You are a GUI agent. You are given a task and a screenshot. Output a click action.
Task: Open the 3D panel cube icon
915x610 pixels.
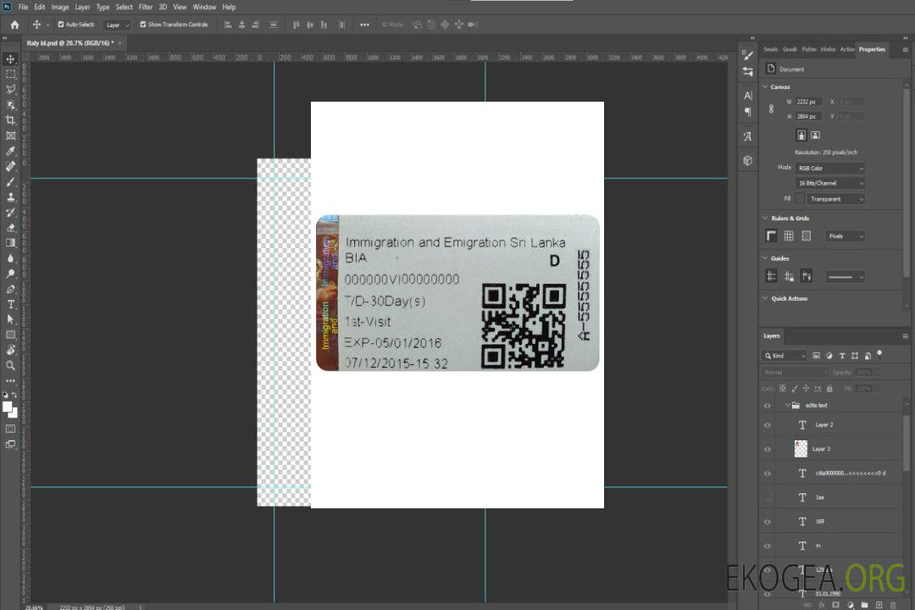pos(747,160)
